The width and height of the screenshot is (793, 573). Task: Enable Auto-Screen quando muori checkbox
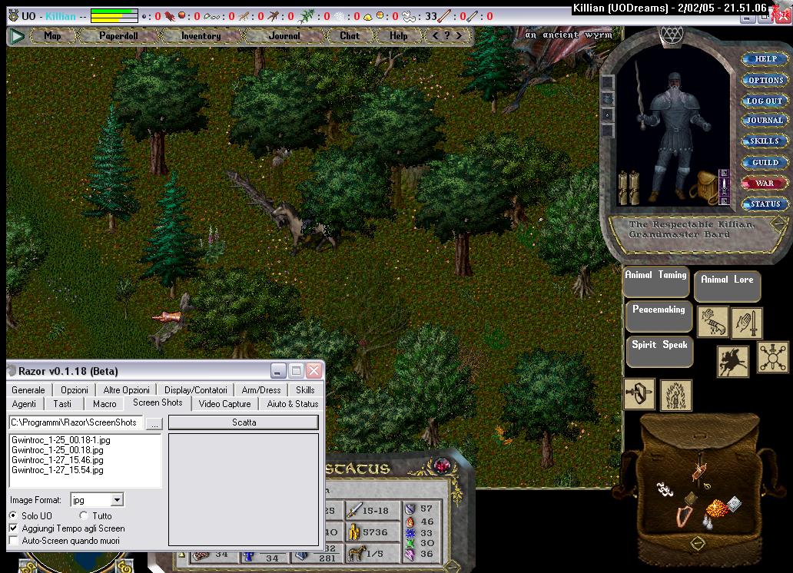tap(14, 541)
